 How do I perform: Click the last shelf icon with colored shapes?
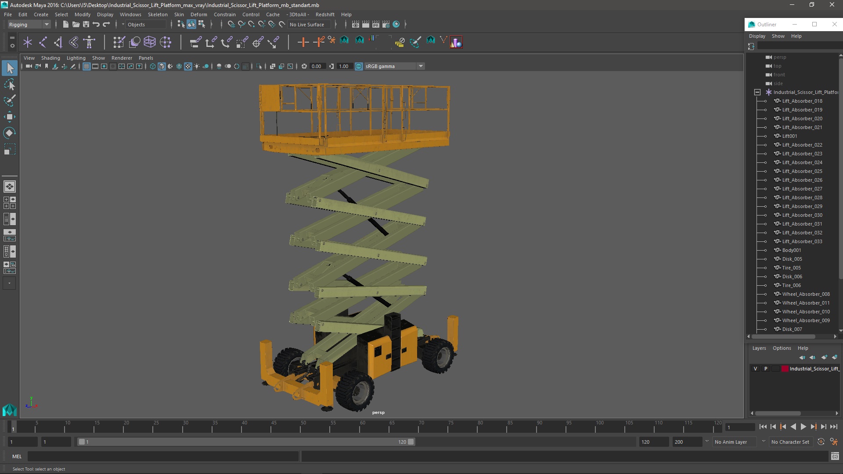456,42
